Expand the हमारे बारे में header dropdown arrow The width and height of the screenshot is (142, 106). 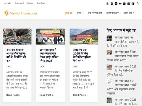pyautogui.click(x=136, y=13)
